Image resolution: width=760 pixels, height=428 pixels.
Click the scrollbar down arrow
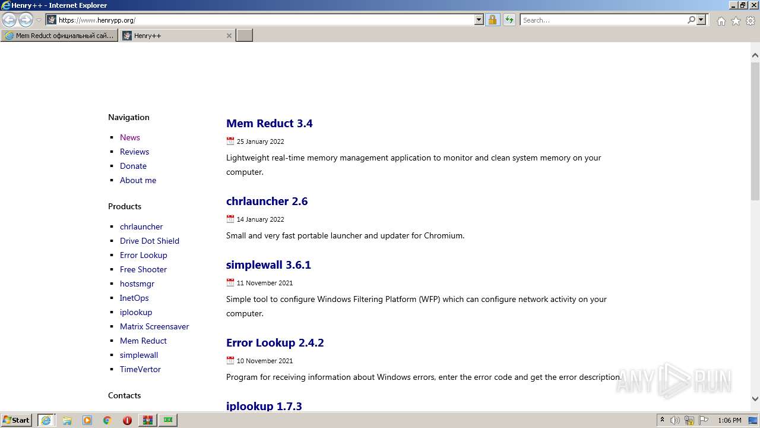[x=755, y=399]
